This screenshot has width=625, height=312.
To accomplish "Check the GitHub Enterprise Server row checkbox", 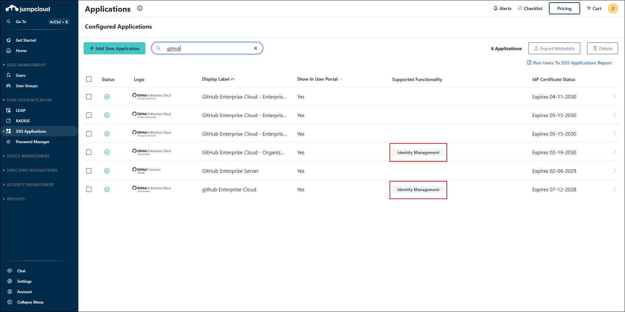I will pyautogui.click(x=89, y=170).
